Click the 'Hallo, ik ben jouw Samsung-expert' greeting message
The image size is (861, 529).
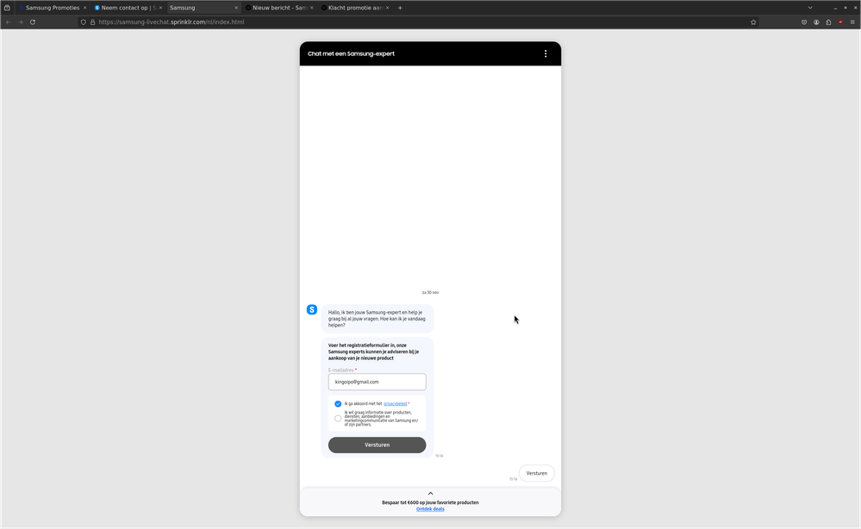(377, 319)
